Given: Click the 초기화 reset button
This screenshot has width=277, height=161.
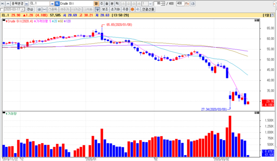Looking at the screenshot, I should pyautogui.click(x=115, y=9).
